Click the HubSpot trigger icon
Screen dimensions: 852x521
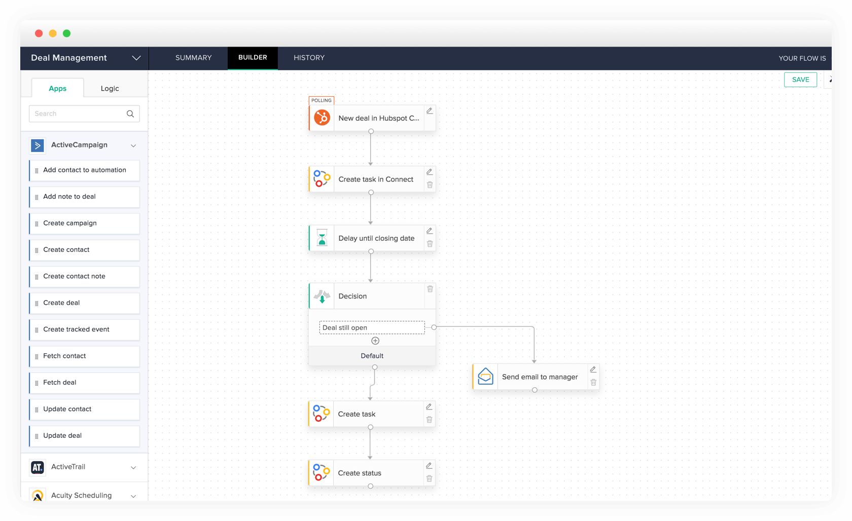pyautogui.click(x=322, y=118)
